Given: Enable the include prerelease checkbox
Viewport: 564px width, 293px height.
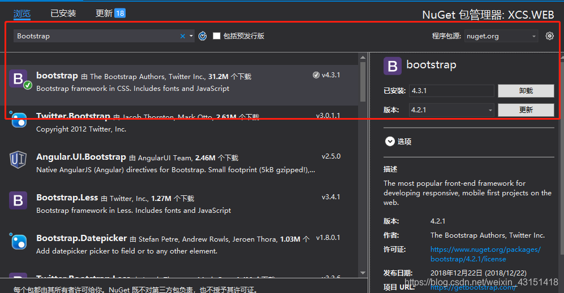Looking at the screenshot, I should pos(217,36).
